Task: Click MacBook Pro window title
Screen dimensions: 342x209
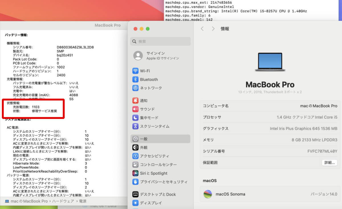Action: [108, 25]
